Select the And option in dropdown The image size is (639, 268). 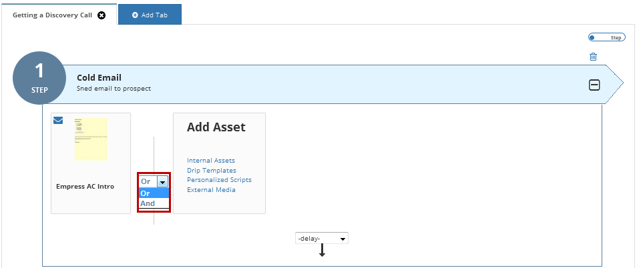pos(154,203)
